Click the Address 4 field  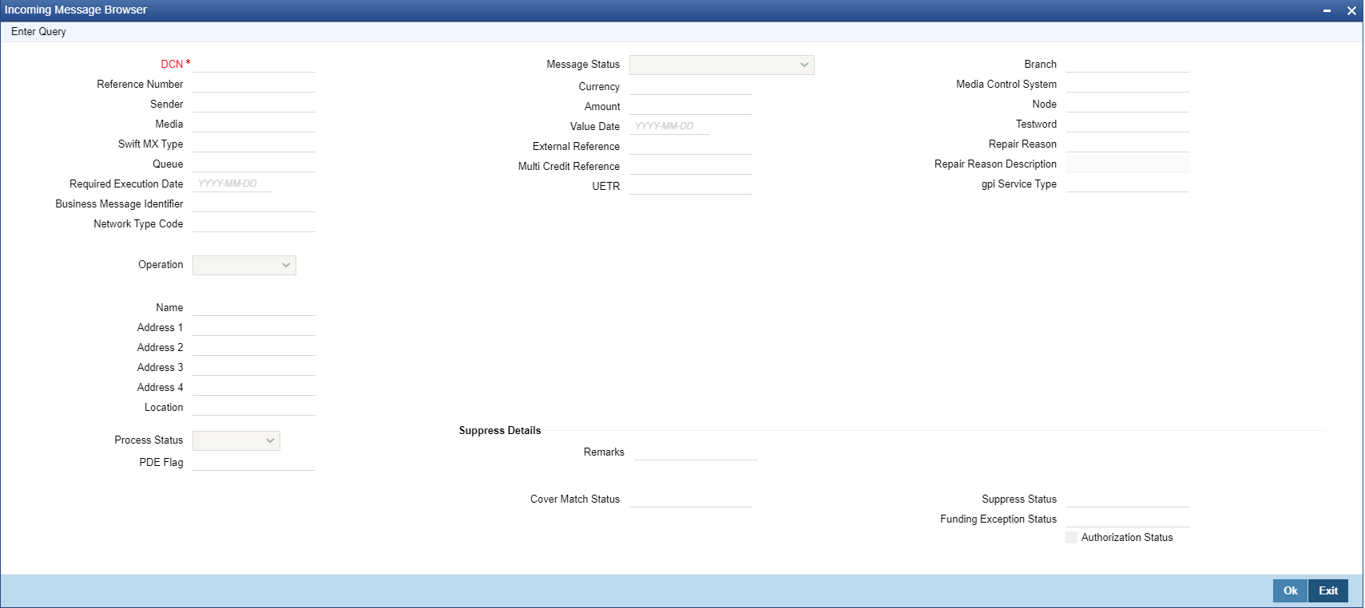(254, 388)
